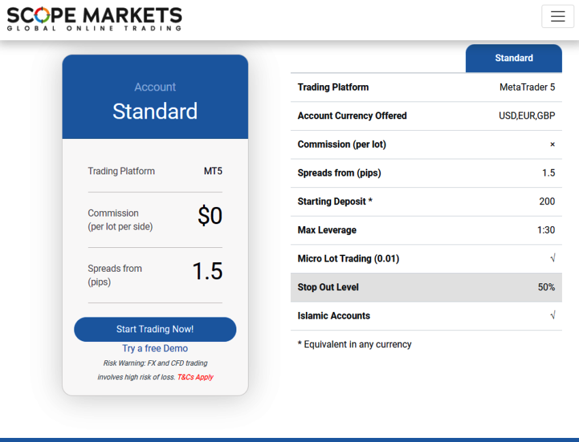579x442 pixels.
Task: Click the $0 commission value
Action: tap(210, 216)
